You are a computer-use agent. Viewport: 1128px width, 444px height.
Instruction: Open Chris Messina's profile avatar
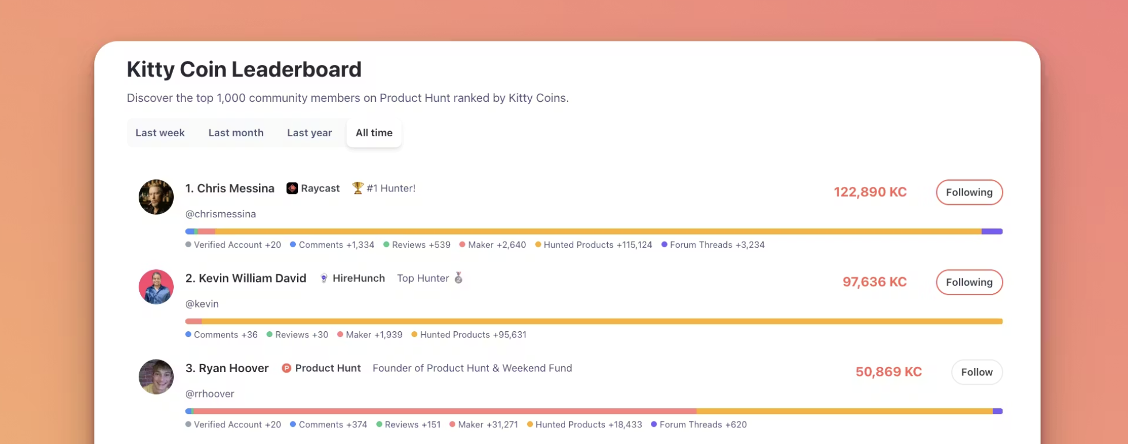(156, 197)
